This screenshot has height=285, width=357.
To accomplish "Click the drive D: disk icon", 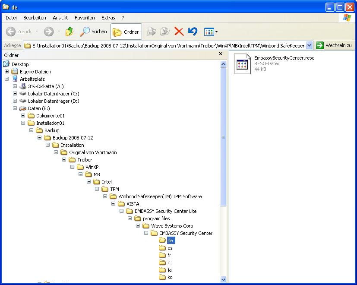I will coord(23,101).
